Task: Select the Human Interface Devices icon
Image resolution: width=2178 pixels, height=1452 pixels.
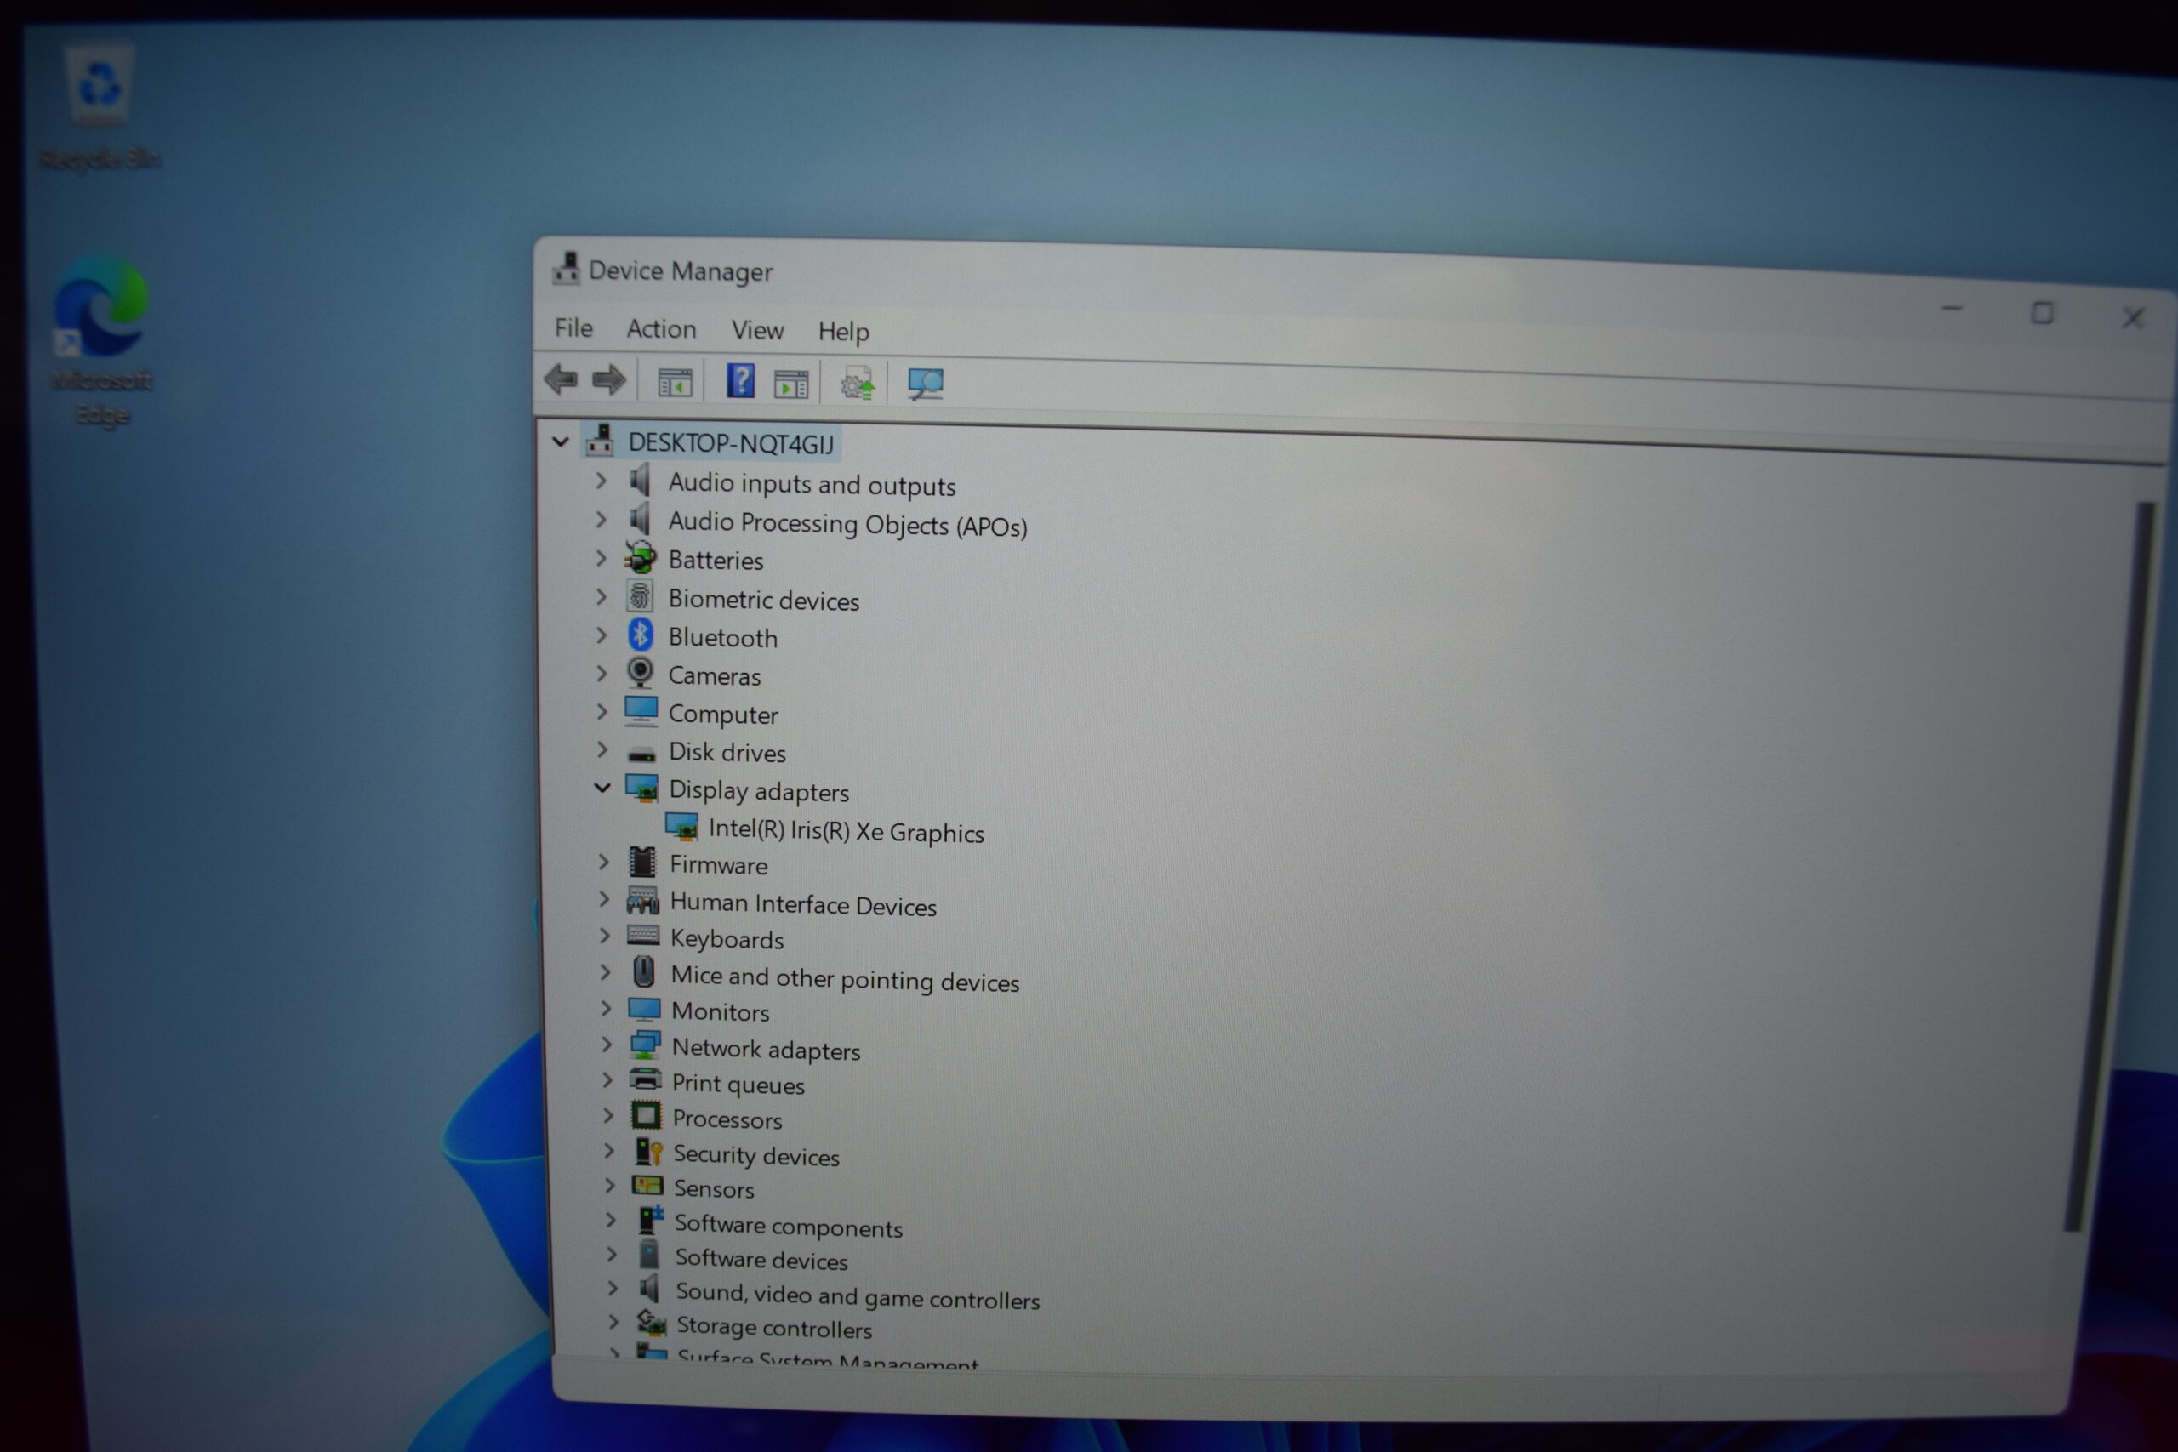Action: point(643,900)
